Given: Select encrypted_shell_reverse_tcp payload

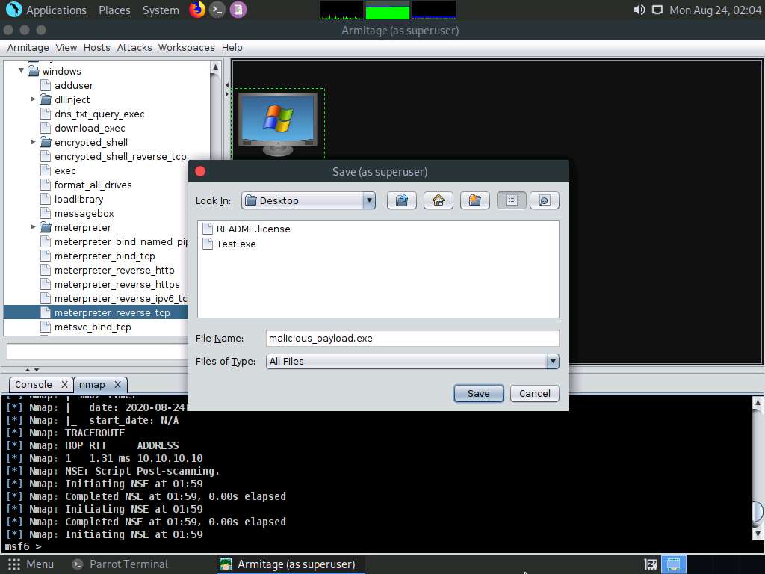Looking at the screenshot, I should [120, 156].
